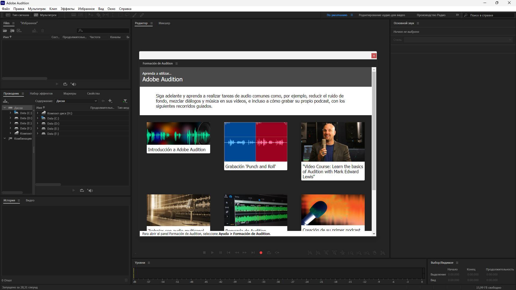This screenshot has height=290, width=516.
Task: Open Grabación 'Punch and Roll' tutorial
Action: 256,146
